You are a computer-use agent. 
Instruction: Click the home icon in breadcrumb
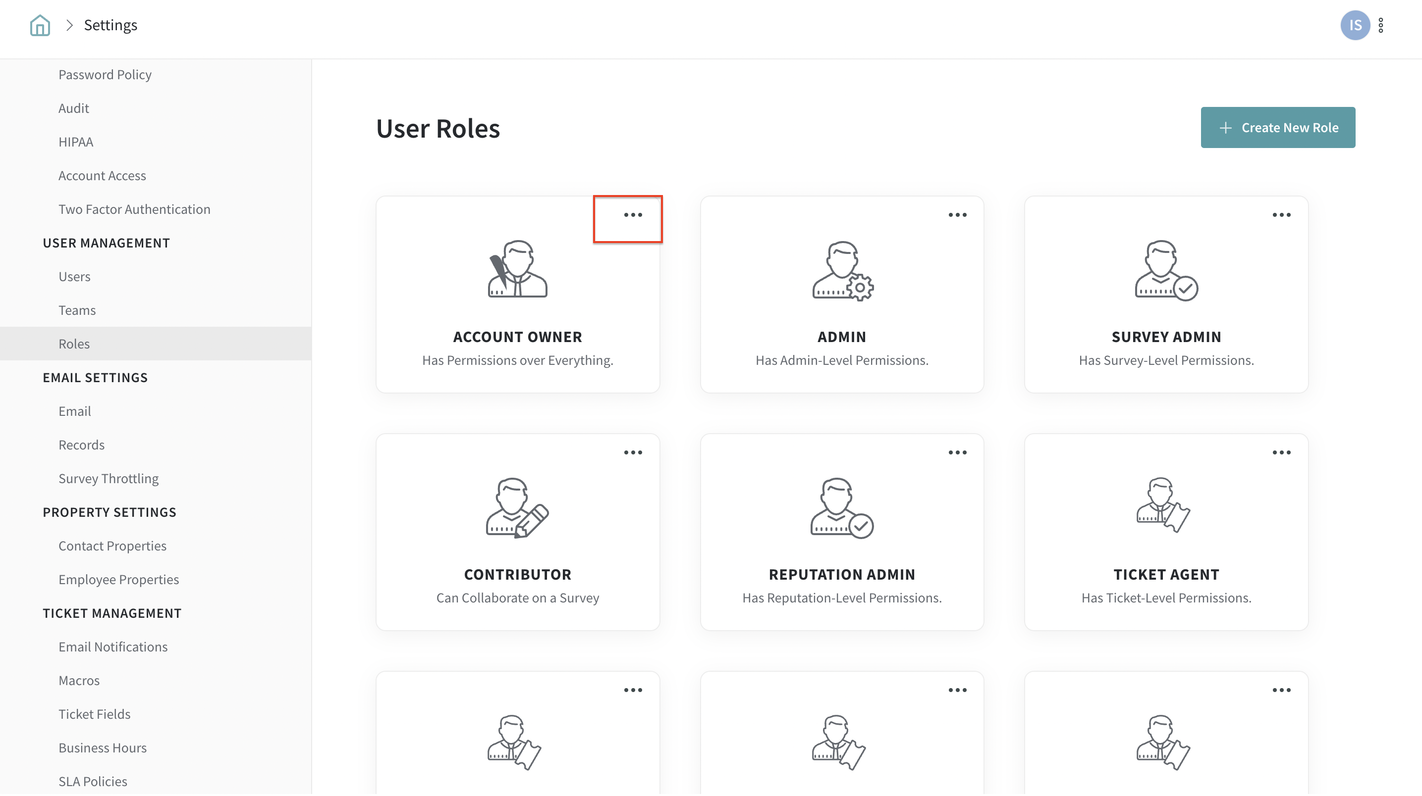pos(40,25)
